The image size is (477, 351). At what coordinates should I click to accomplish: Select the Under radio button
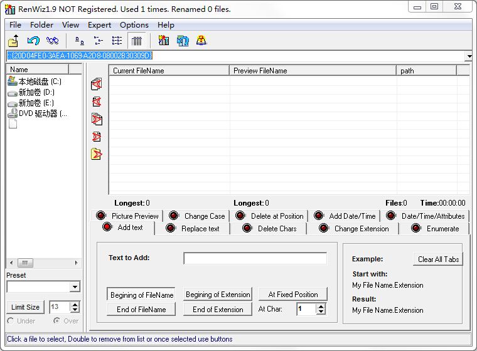coord(10,321)
